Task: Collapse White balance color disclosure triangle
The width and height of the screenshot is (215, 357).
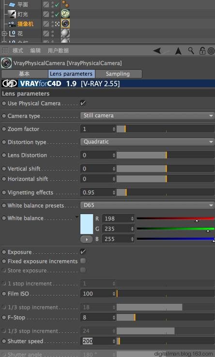Action: [x=77, y=217]
